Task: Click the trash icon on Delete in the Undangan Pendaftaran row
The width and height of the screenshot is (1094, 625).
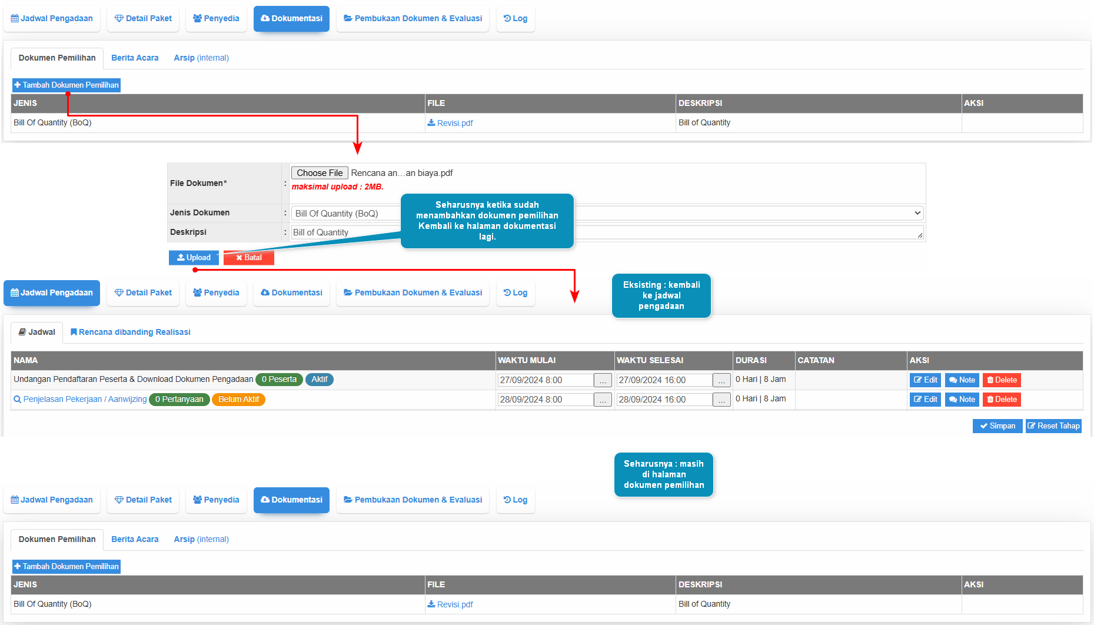Action: [990, 380]
